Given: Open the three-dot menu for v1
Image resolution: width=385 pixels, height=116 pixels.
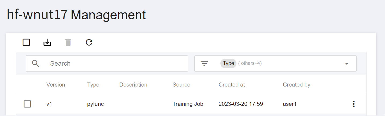Looking at the screenshot, I should tap(354, 104).
